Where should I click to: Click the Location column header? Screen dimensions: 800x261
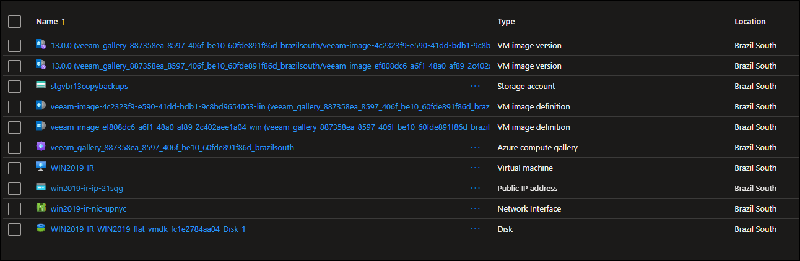[750, 22]
